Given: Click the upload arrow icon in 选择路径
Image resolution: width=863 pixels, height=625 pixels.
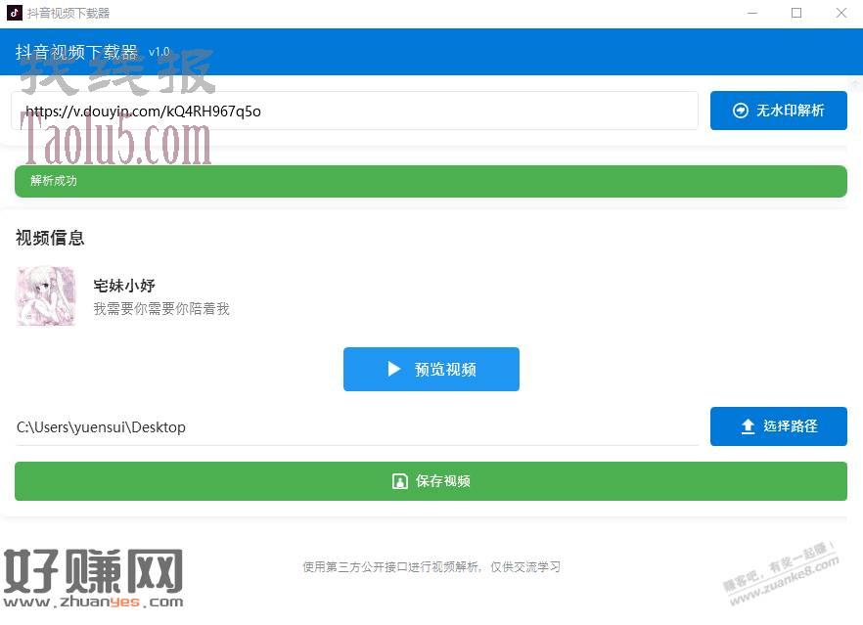Looking at the screenshot, I should 748,426.
